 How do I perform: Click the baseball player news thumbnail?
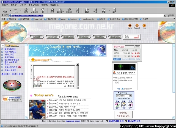[37, 109]
